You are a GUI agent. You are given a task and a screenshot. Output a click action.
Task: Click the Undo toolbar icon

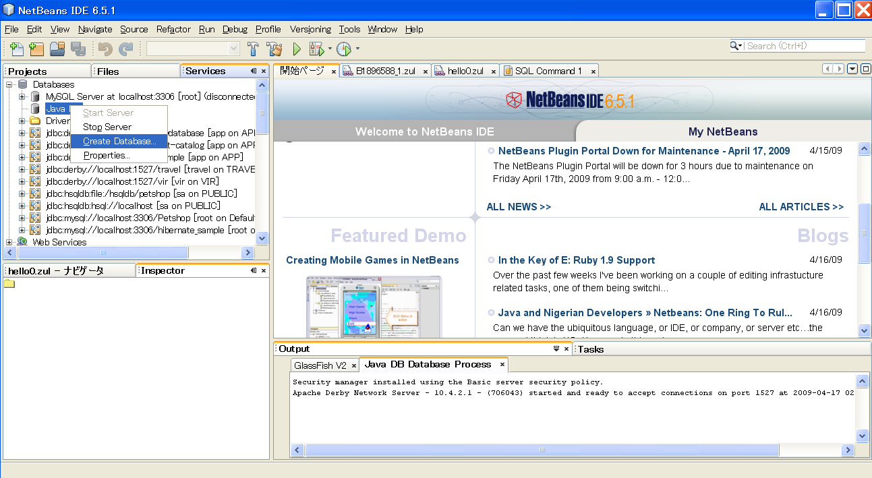point(105,49)
